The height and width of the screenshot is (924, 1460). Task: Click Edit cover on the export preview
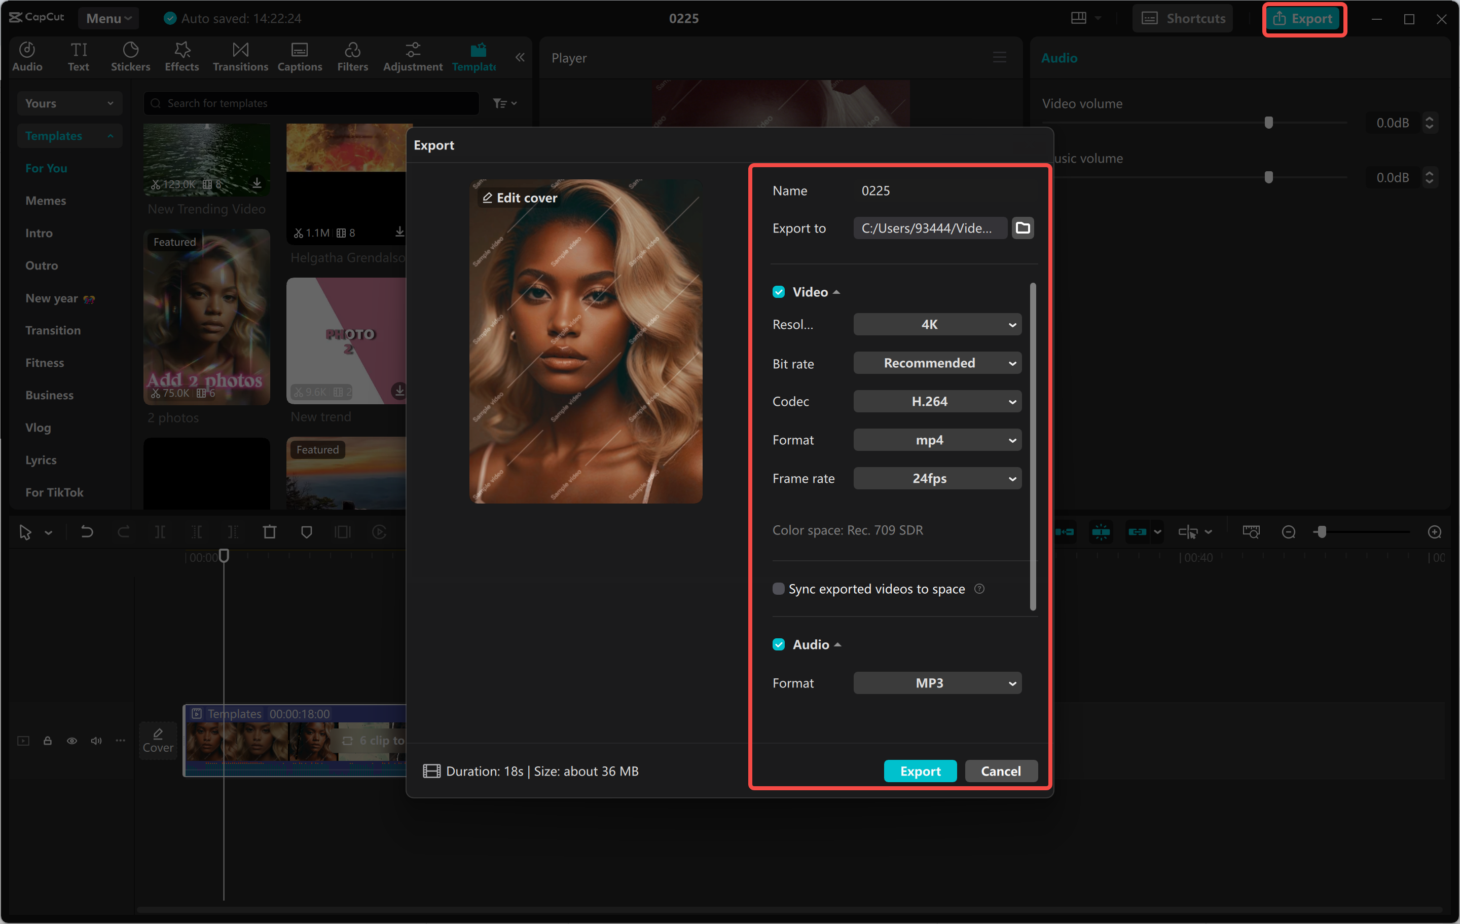tap(519, 198)
